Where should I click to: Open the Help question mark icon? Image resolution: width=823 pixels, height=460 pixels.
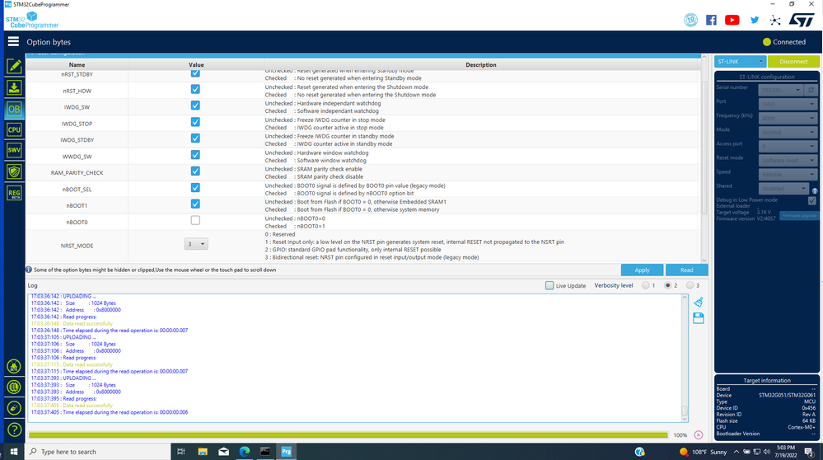14,430
